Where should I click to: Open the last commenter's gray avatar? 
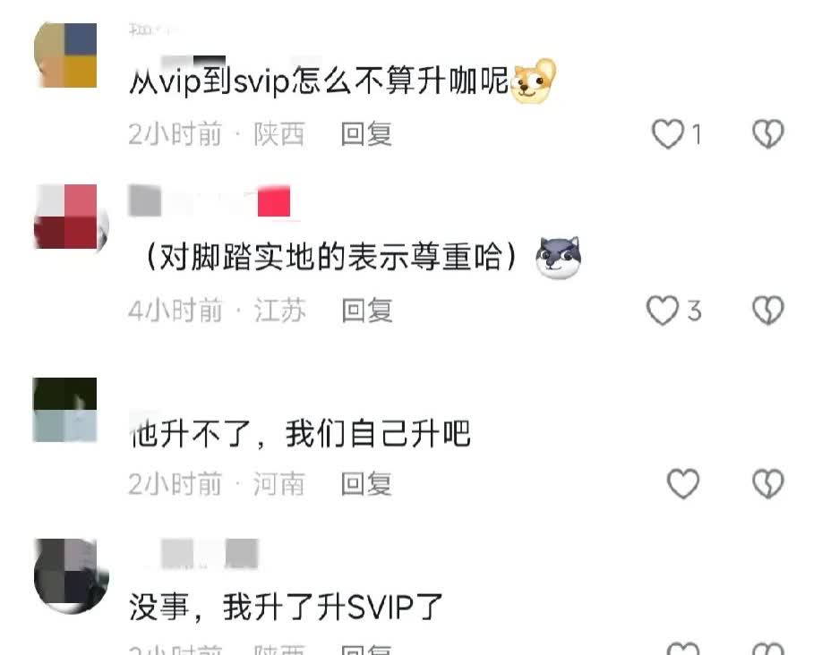[71, 575]
